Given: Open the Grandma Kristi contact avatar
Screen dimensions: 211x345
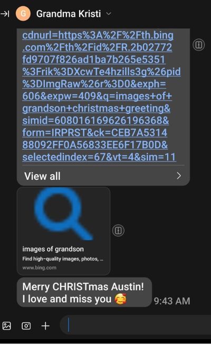Looking at the screenshot, I should (23, 14).
